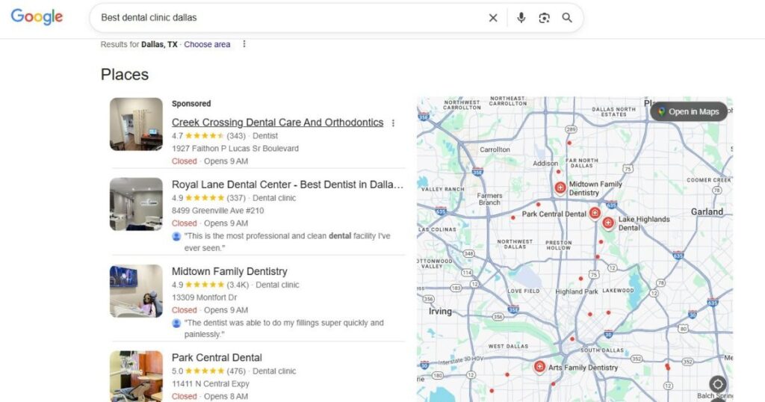The width and height of the screenshot is (765, 402).
Task: View Park Central Dental photo thumbnail
Action: point(136,376)
